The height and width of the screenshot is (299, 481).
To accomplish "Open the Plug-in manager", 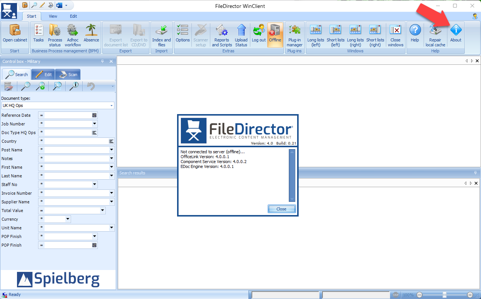I will click(294, 35).
